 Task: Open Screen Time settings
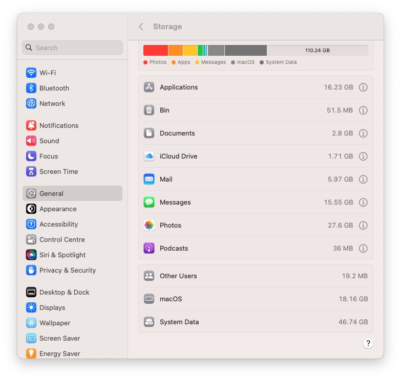pos(72,171)
